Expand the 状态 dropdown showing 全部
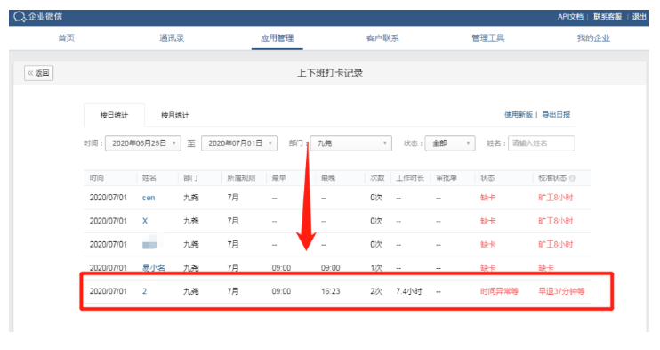The width and height of the screenshot is (660, 350). coord(450,143)
